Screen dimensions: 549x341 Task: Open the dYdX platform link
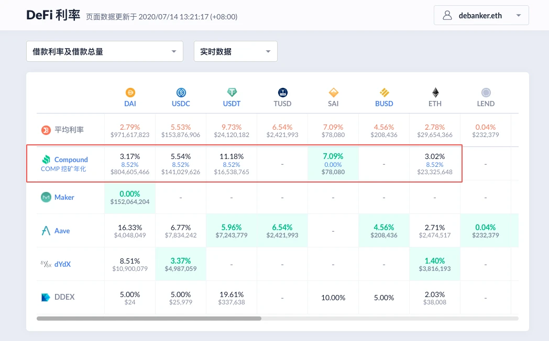pyautogui.click(x=62, y=264)
